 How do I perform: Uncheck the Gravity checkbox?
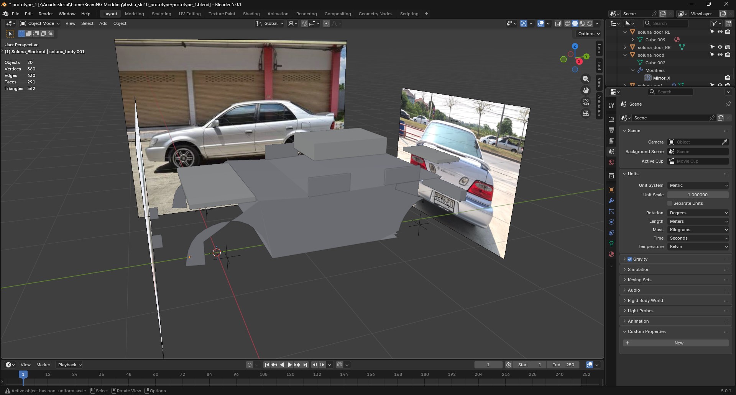pyautogui.click(x=630, y=259)
